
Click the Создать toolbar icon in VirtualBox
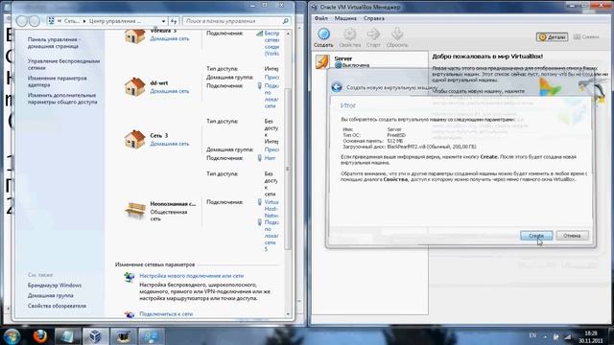(x=323, y=37)
